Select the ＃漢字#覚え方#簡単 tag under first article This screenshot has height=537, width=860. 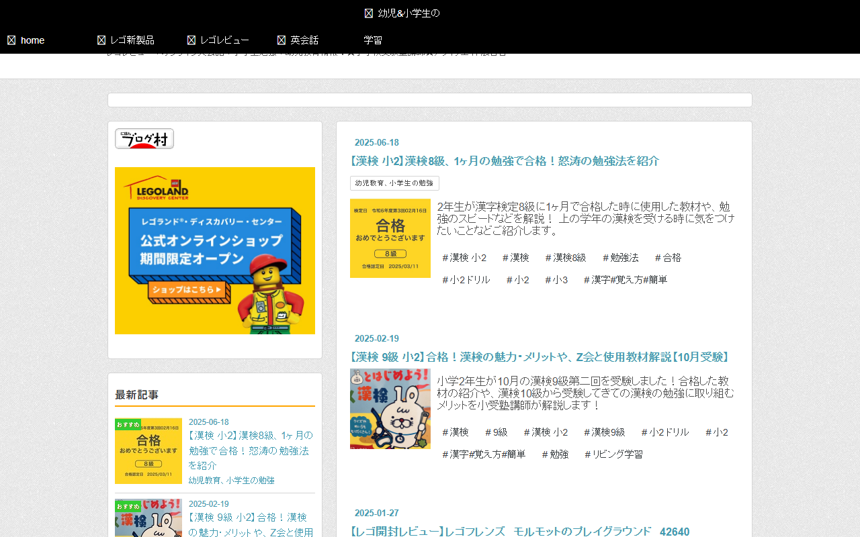pos(625,280)
